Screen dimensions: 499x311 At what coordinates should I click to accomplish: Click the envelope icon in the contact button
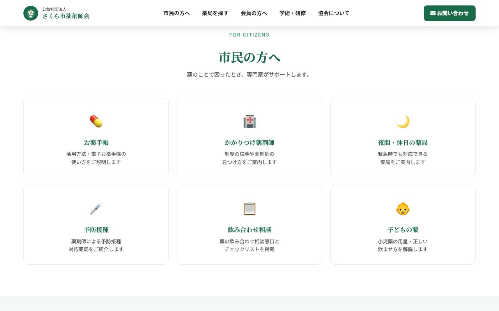coord(433,13)
